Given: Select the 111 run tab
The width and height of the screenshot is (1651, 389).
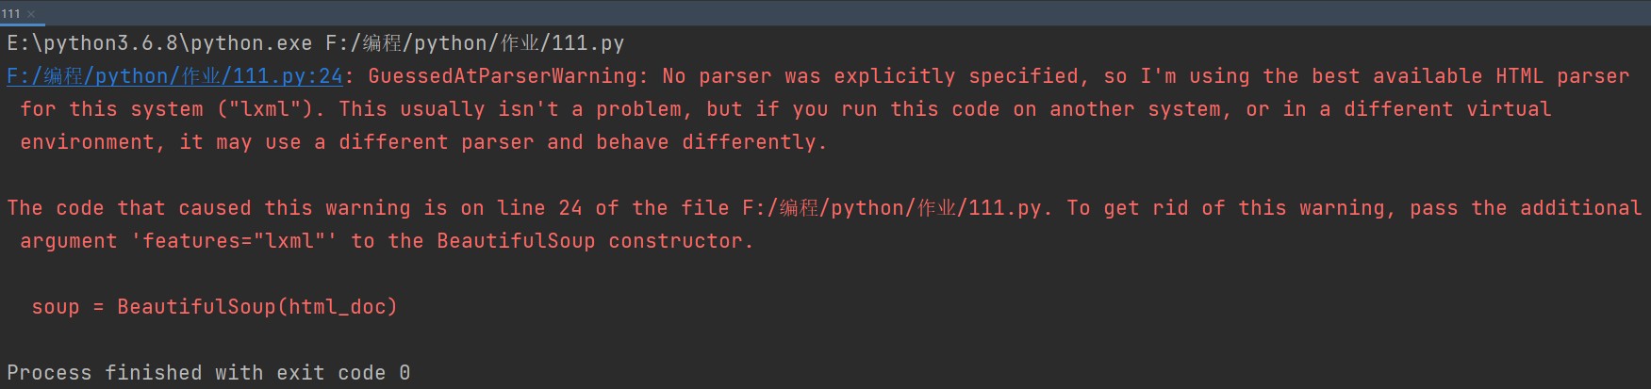Looking at the screenshot, I should coord(11,13).
